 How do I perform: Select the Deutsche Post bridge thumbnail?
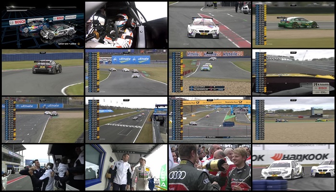point(210,120)
